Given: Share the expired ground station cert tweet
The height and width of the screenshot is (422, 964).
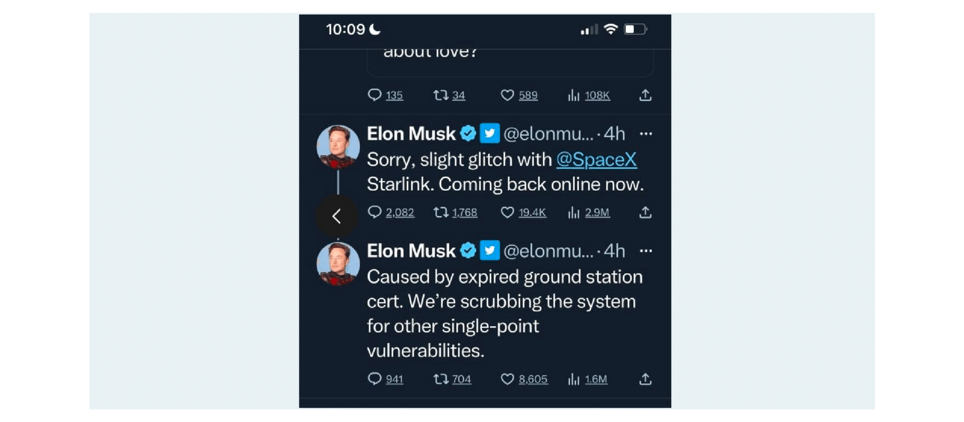Looking at the screenshot, I should click(645, 379).
